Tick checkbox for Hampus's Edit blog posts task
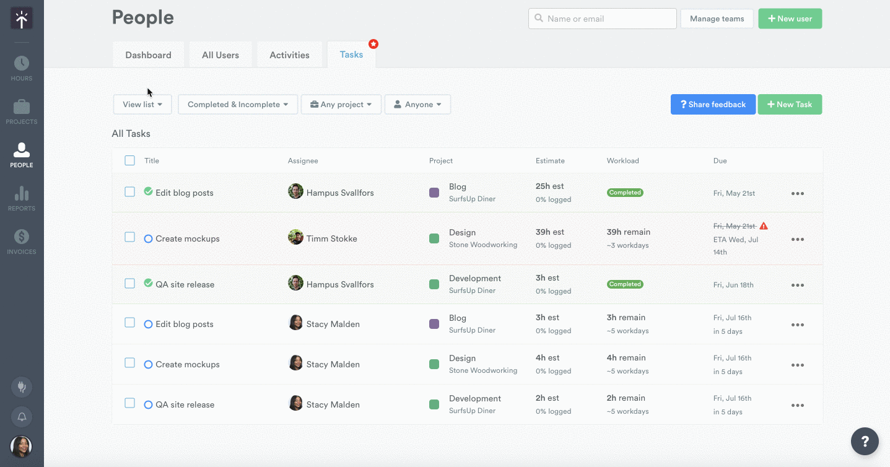 pos(129,192)
